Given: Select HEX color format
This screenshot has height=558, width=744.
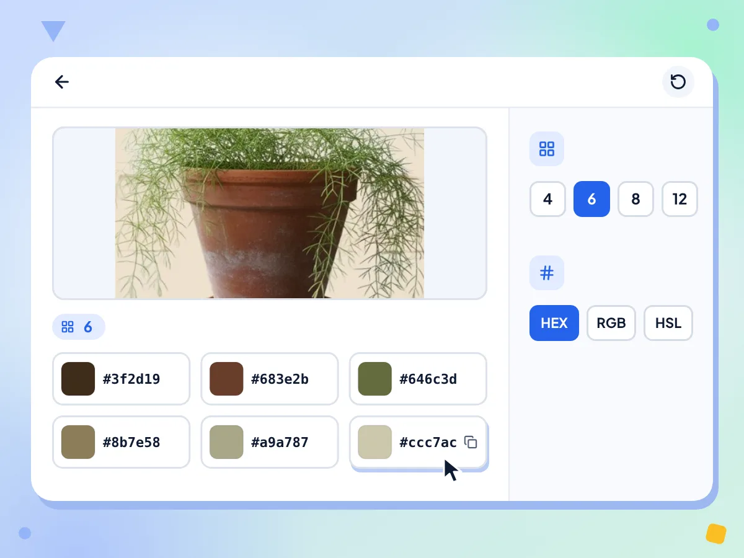Looking at the screenshot, I should pos(554,323).
